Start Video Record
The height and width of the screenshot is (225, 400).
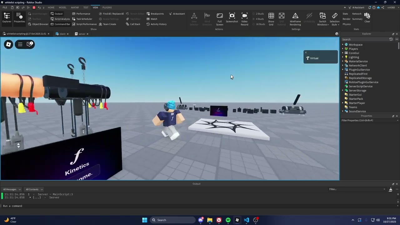tap(244, 19)
